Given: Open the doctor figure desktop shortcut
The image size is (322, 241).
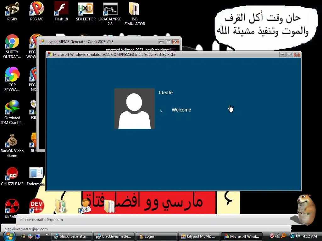Looking at the screenshot, I should [x=85, y=206].
